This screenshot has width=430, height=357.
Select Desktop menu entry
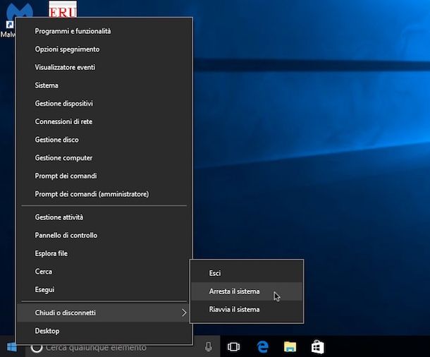[104, 331]
